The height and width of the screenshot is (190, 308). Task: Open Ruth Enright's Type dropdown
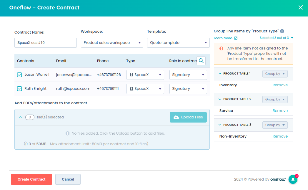coord(145,89)
